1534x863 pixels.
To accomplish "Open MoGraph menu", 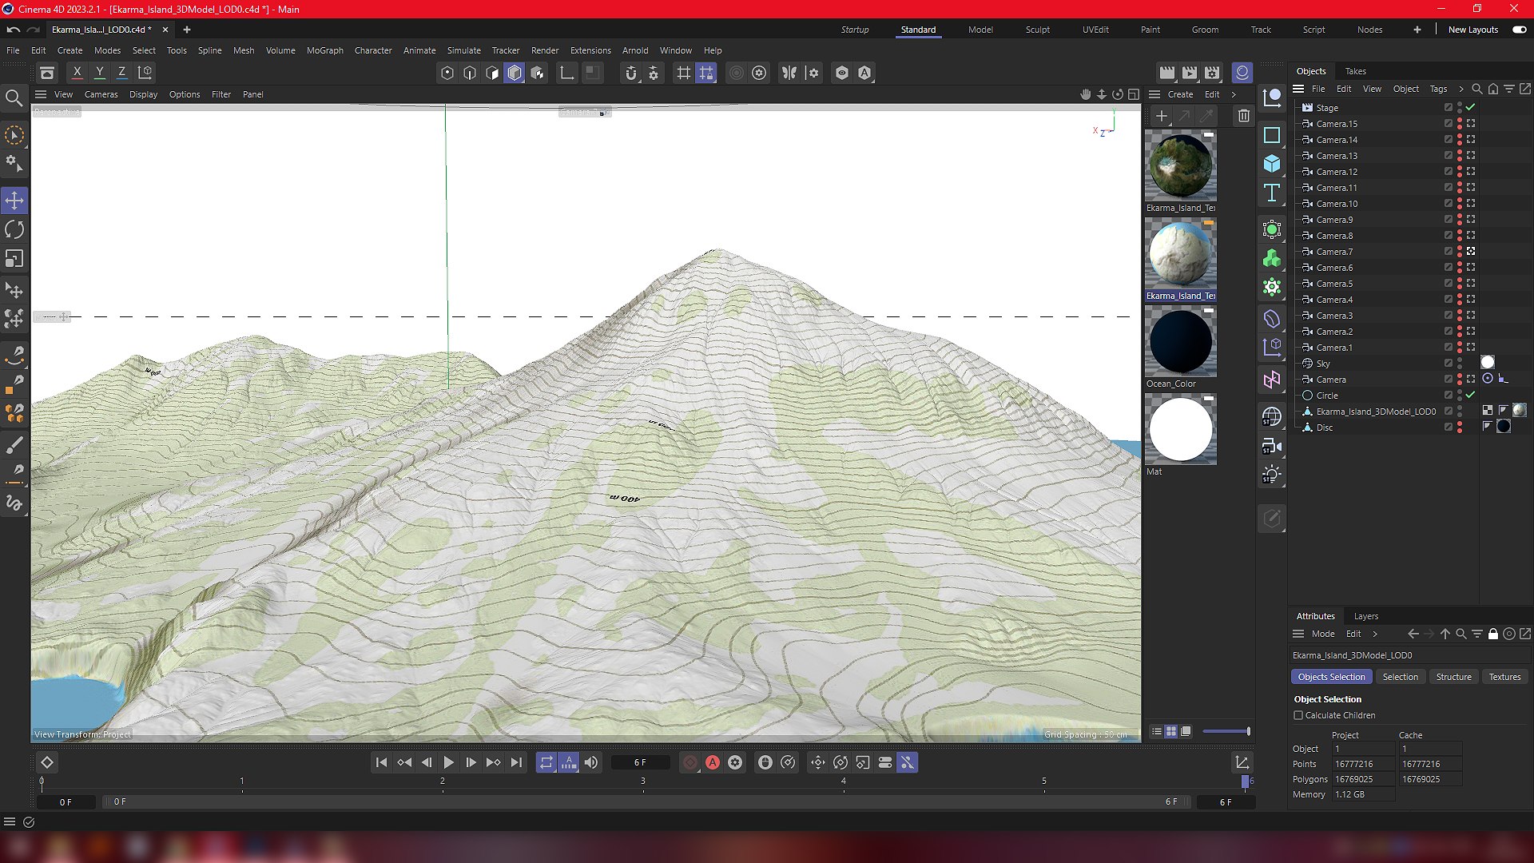I will click(325, 50).
